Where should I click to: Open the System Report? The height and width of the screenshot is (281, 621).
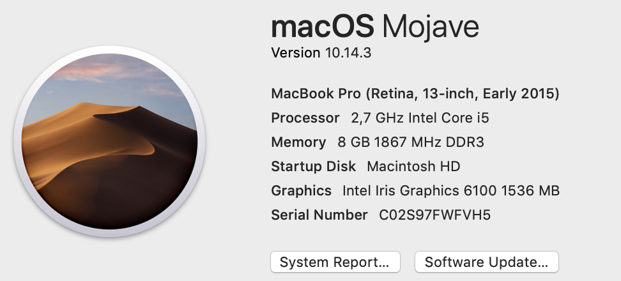[335, 262]
